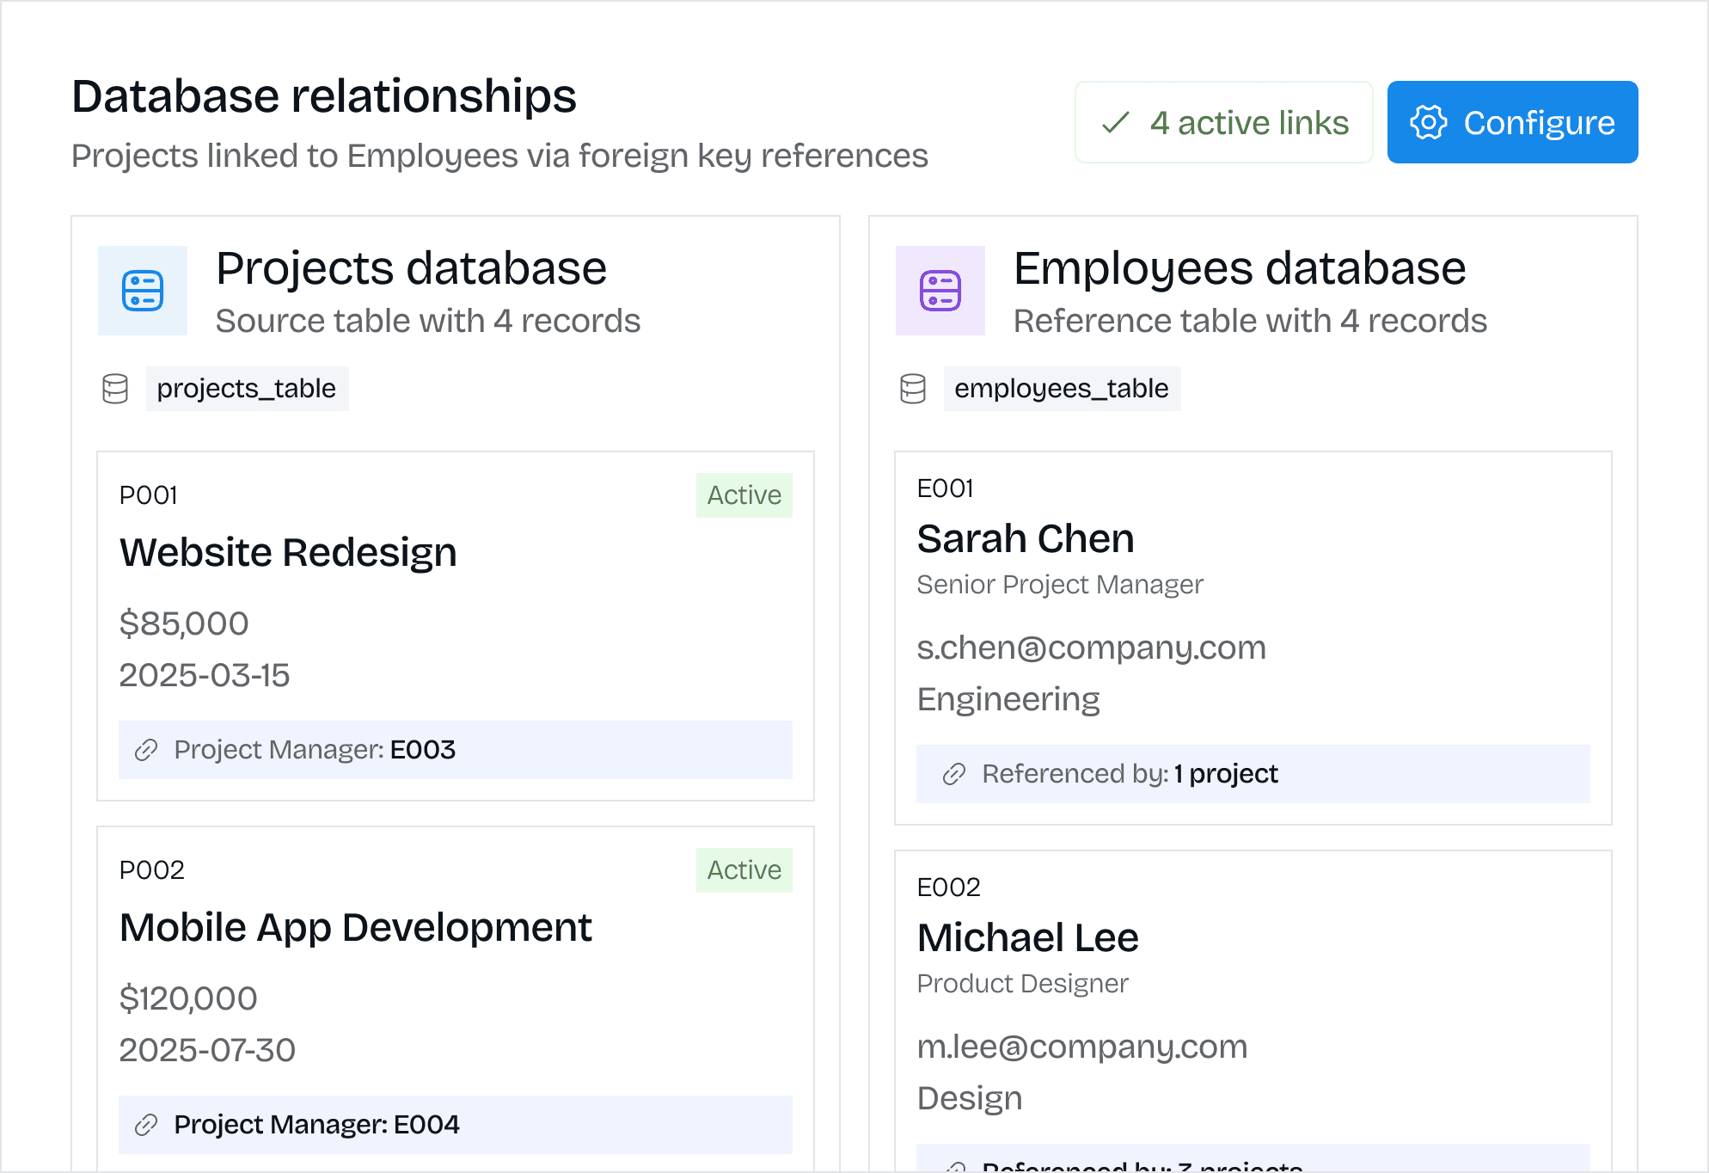The image size is (1709, 1173).
Task: Click the Projects database blue table icon
Action: [143, 291]
